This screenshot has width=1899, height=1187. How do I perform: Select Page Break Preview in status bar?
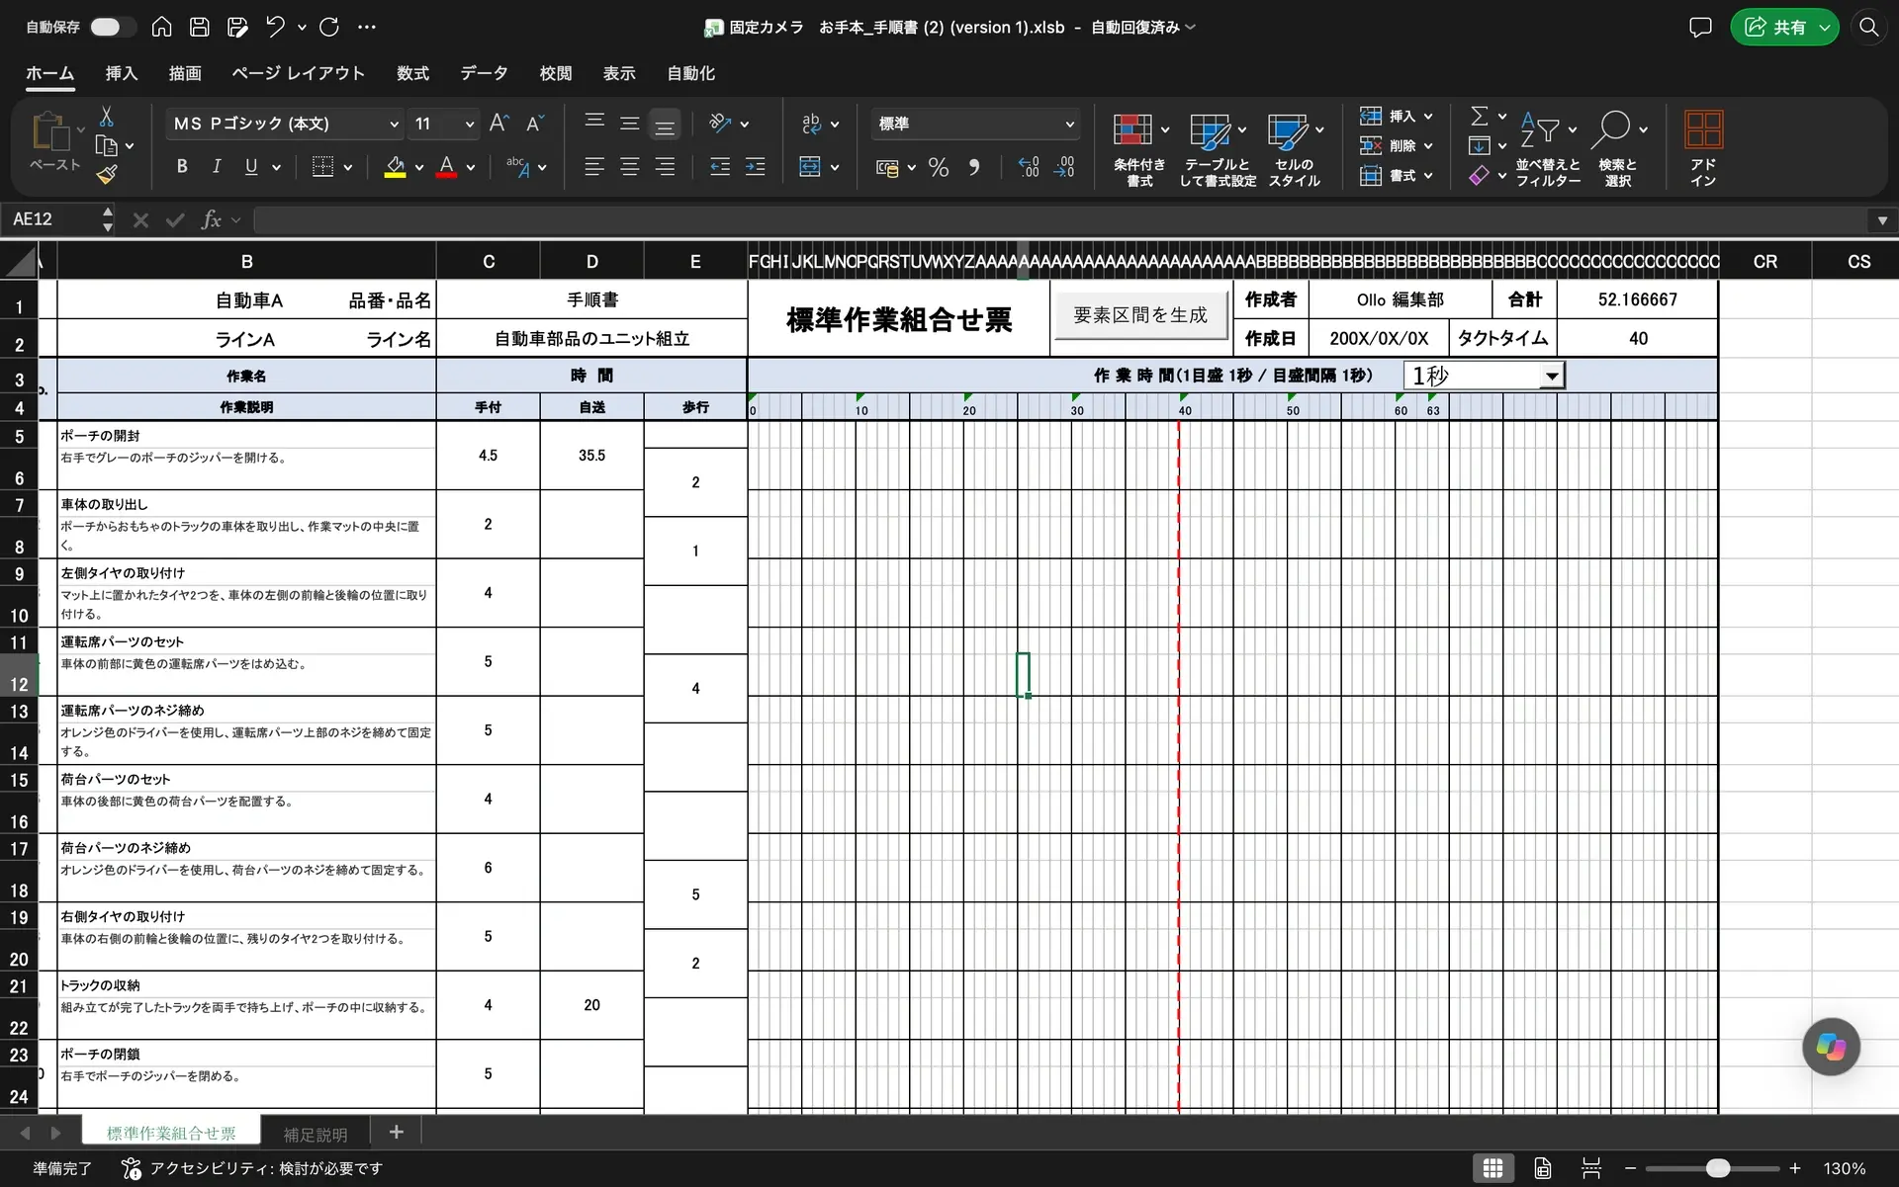(1590, 1168)
